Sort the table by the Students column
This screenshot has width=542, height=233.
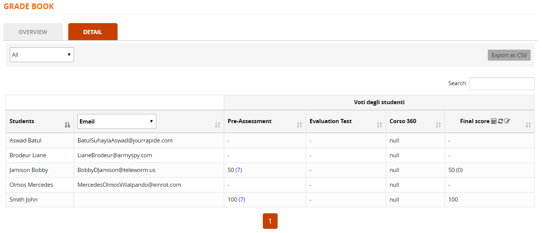67,124
